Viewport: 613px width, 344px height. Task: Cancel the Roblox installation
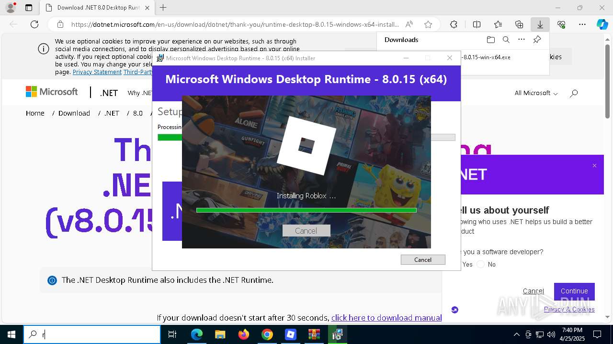pyautogui.click(x=306, y=231)
